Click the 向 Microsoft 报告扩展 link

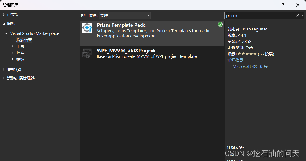coord(247,66)
